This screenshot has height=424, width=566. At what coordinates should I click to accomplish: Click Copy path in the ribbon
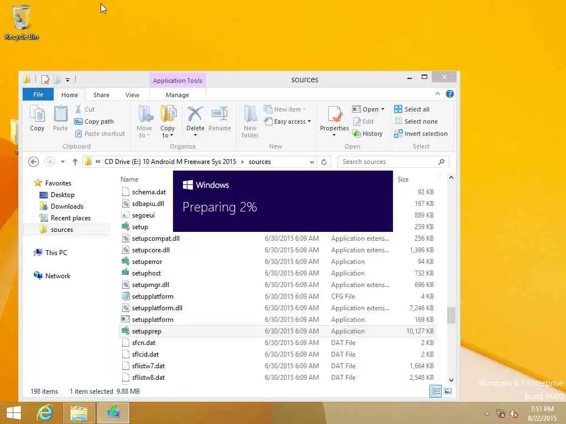tap(94, 121)
